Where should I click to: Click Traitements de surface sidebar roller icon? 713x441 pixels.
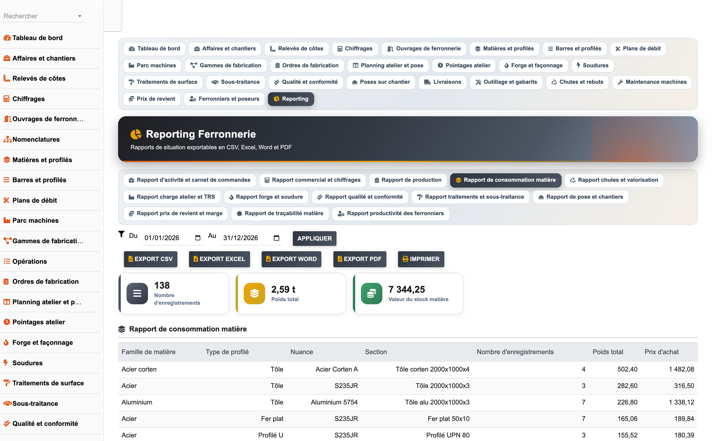coord(7,383)
